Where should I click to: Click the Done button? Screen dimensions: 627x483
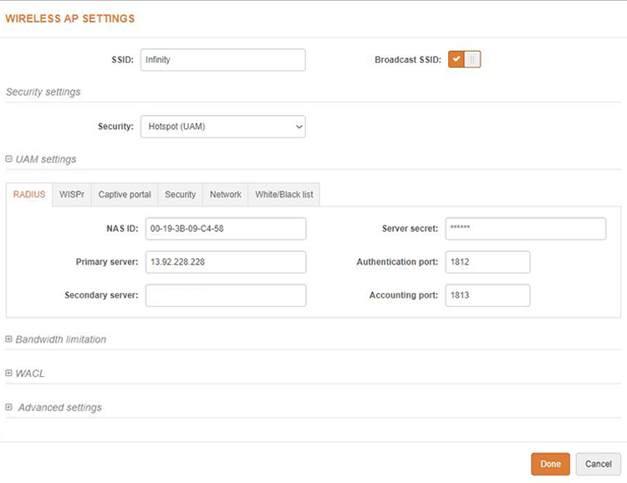click(550, 464)
